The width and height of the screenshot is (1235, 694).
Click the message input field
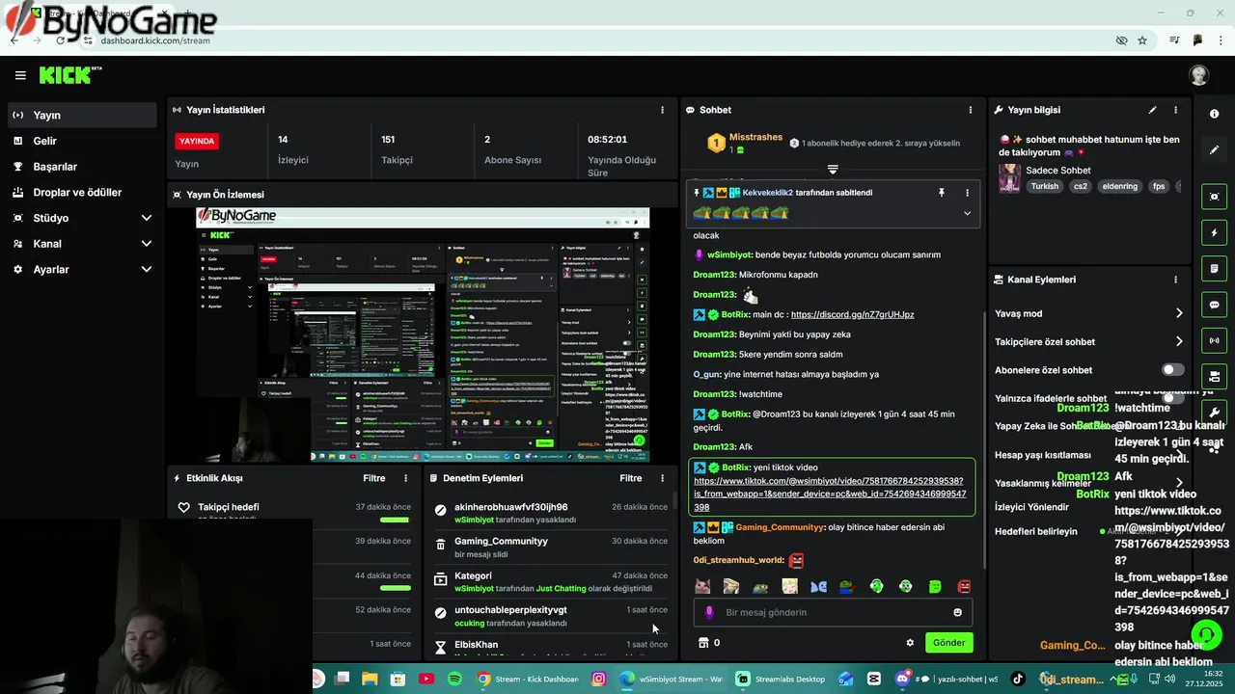pos(832,612)
